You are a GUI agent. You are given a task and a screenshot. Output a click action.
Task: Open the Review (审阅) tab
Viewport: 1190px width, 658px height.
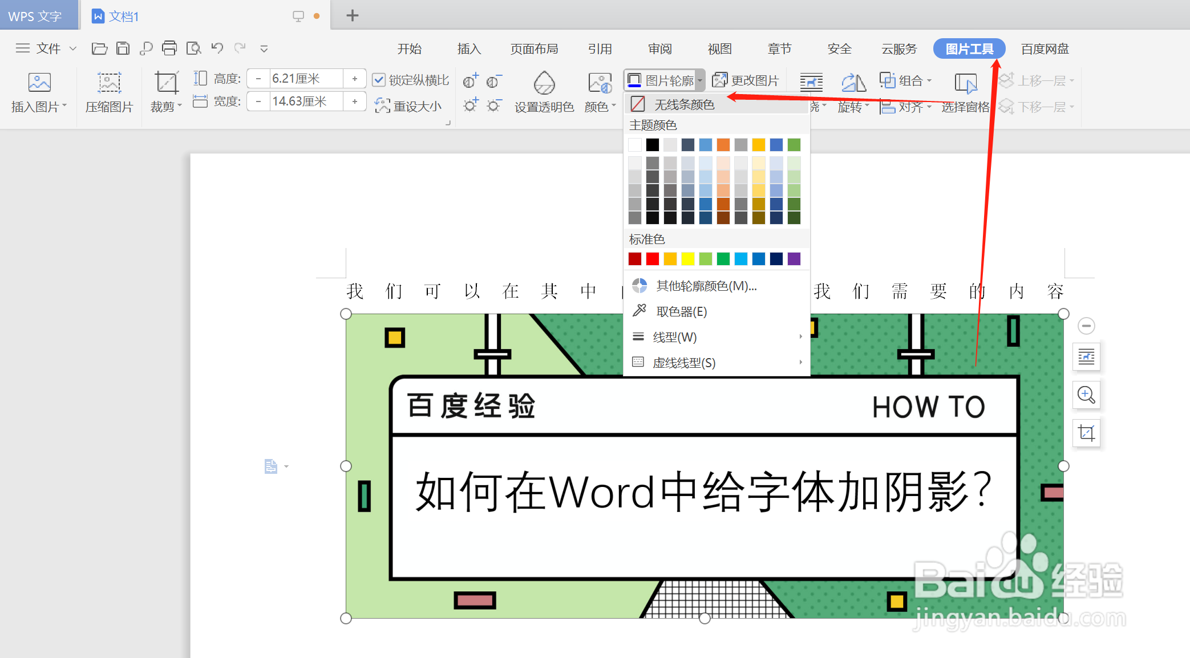coord(660,49)
